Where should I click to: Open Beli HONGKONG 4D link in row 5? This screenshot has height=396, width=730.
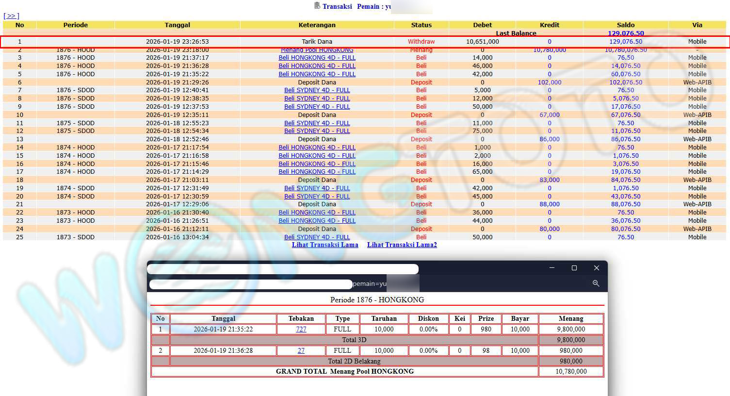tap(317, 74)
